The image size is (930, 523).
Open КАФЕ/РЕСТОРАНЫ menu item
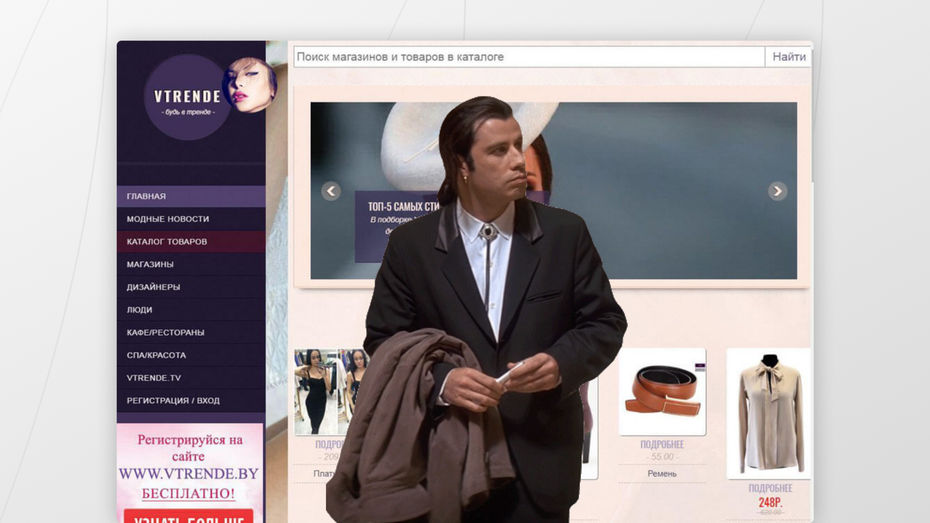[191, 333]
